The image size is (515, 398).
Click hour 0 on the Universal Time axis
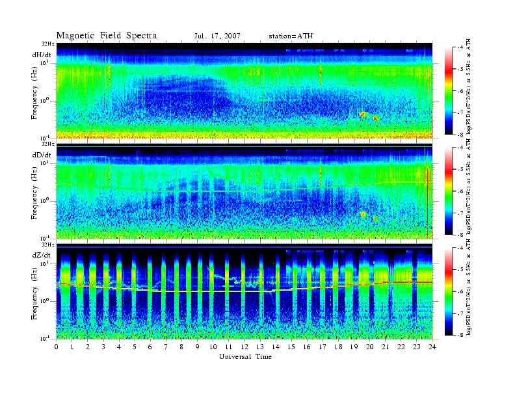[x=57, y=347]
